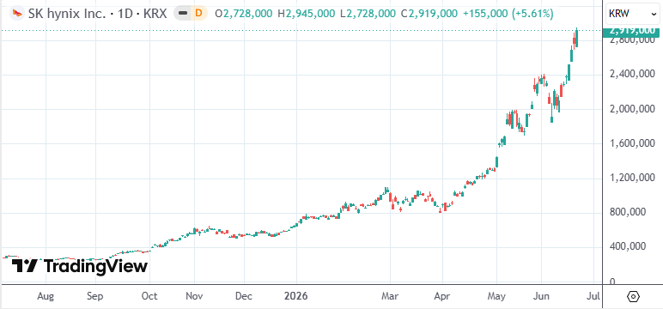This screenshot has height=309, width=663.
Task: Click the Nov label on time axis
Action: pos(194,296)
